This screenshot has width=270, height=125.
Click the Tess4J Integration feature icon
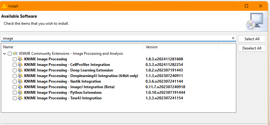[x=20, y=98]
